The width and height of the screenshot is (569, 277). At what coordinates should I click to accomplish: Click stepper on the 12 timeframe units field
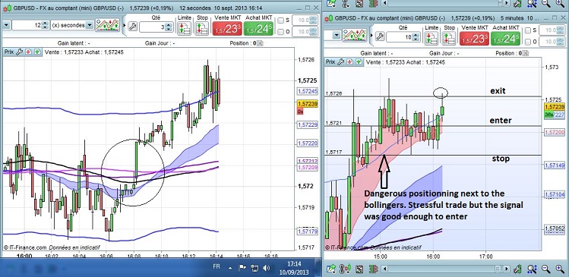(x=45, y=25)
